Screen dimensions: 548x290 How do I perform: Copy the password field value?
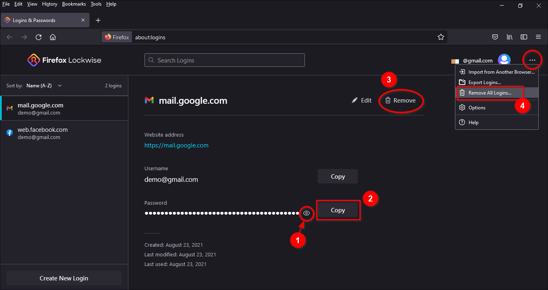point(338,210)
